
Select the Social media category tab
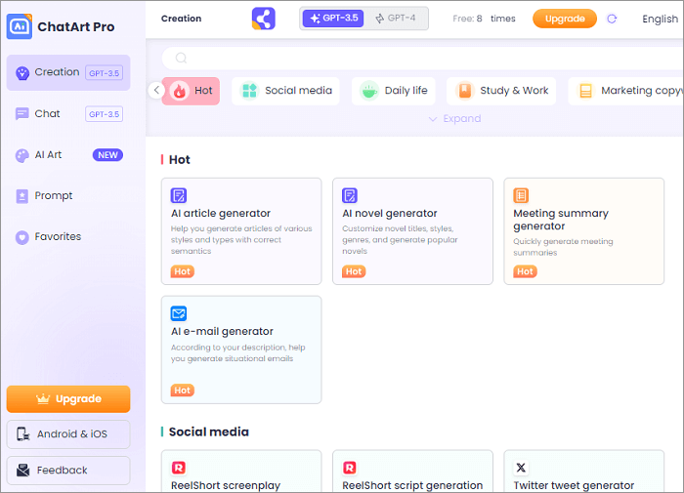coord(285,91)
